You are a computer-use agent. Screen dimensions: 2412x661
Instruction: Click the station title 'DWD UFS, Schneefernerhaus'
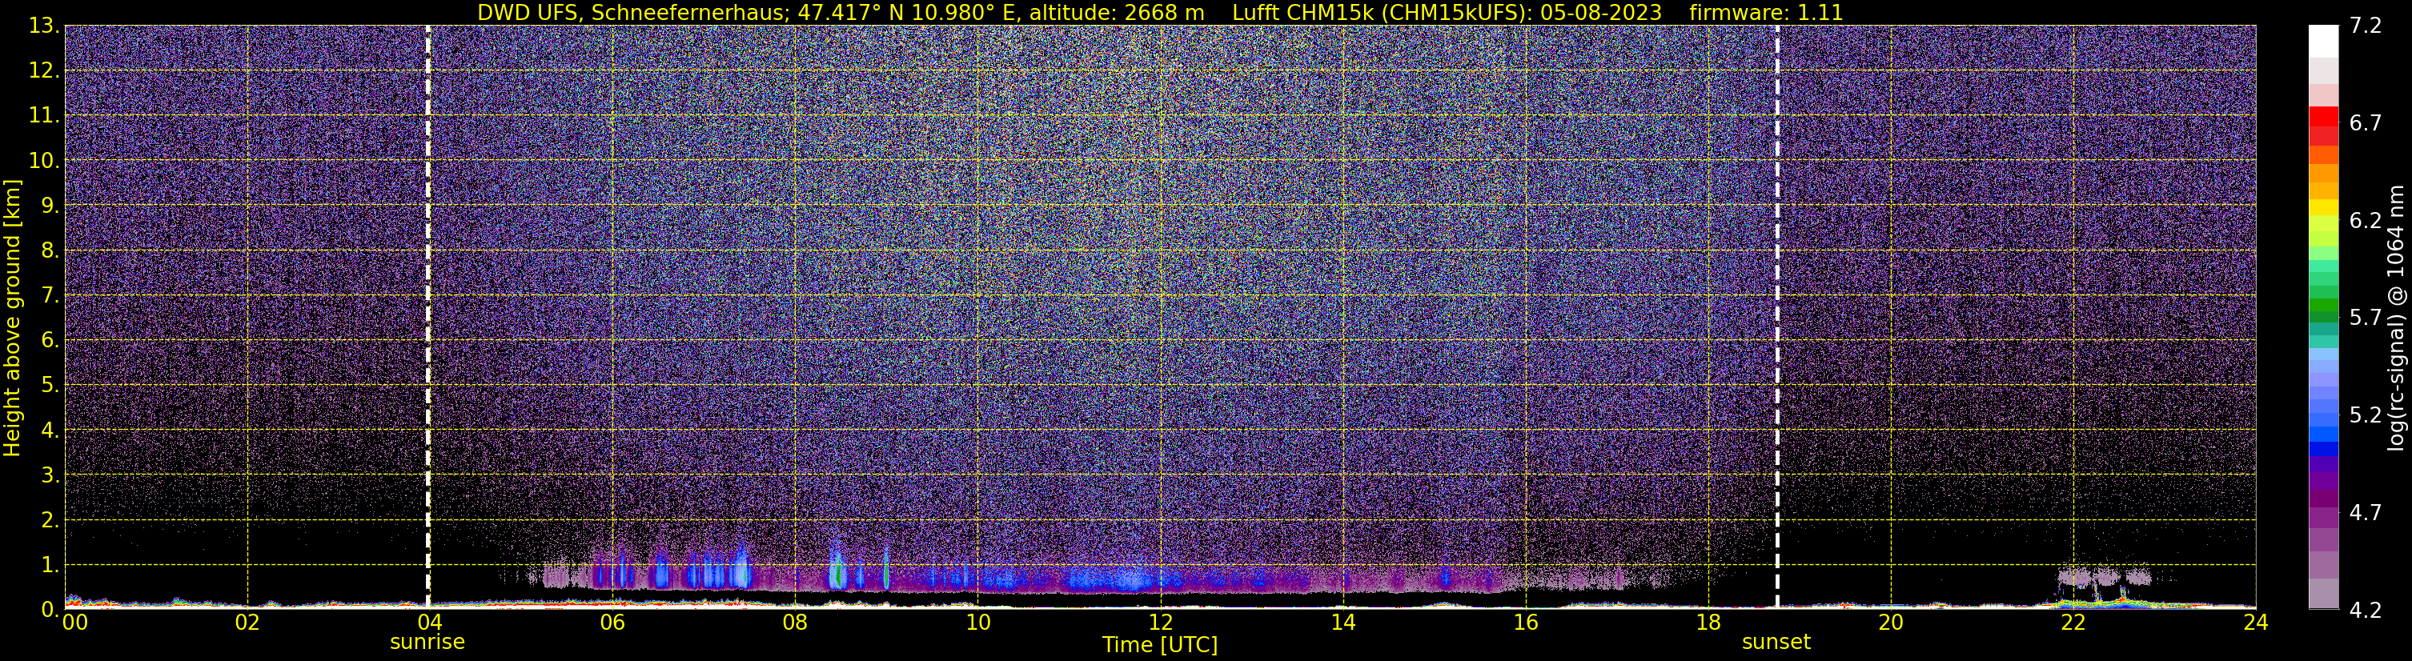tap(632, 13)
